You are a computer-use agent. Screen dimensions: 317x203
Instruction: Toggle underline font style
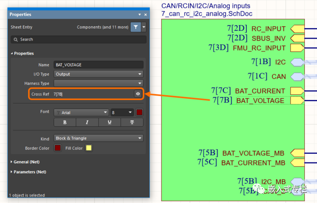(x=110, y=122)
